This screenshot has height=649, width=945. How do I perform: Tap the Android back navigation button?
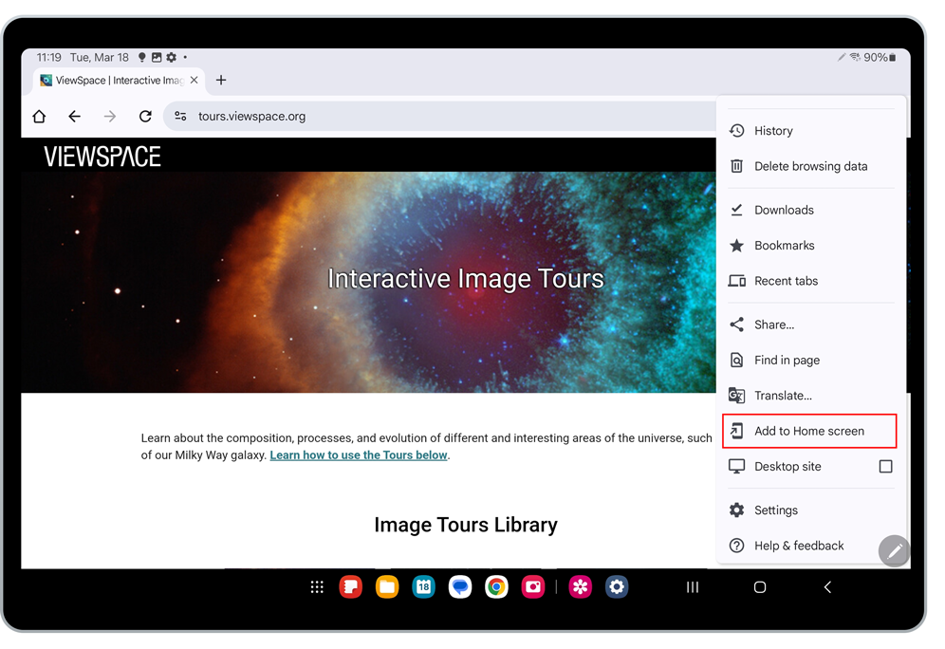coord(827,587)
